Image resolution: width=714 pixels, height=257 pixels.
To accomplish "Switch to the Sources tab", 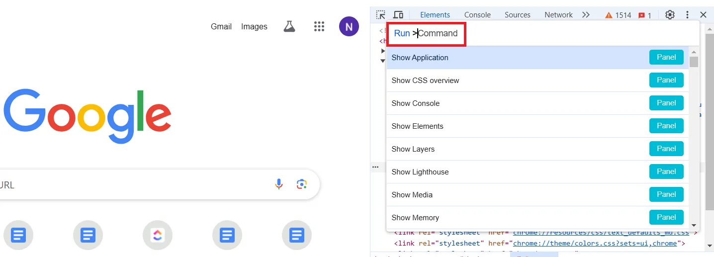I will coord(518,15).
